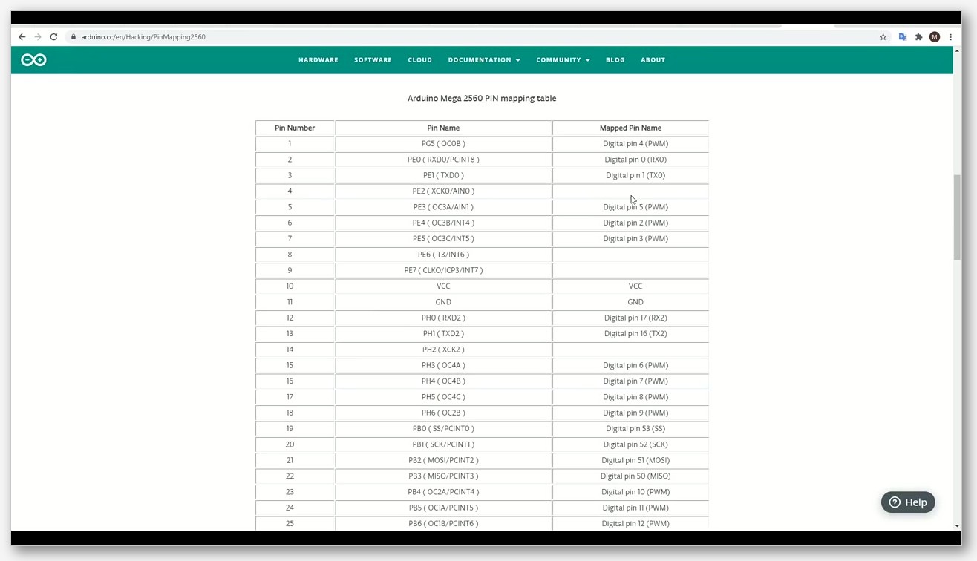This screenshot has height=561, width=977.
Task: Click the scrollbar down arrow
Action: click(x=957, y=526)
